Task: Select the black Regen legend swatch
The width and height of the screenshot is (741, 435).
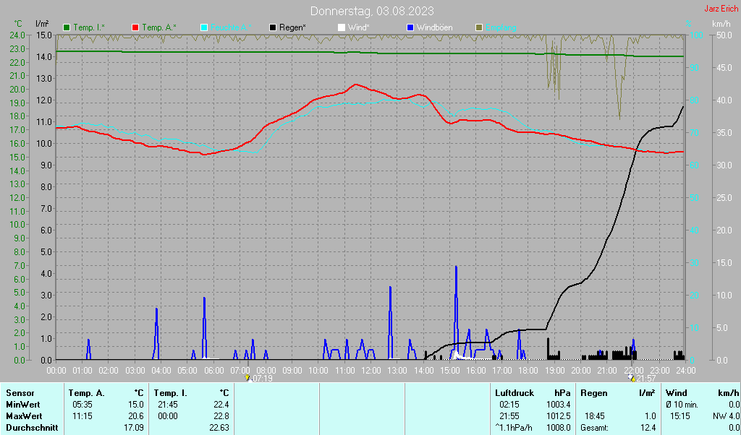Action: (x=273, y=27)
